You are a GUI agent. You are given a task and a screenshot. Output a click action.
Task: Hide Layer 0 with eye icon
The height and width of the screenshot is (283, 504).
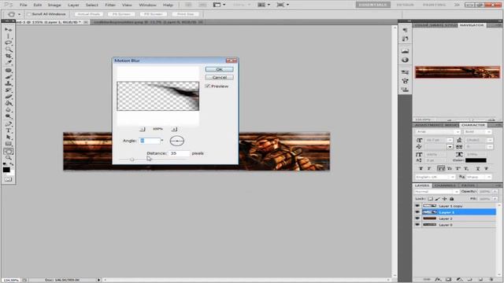pyautogui.click(x=417, y=225)
